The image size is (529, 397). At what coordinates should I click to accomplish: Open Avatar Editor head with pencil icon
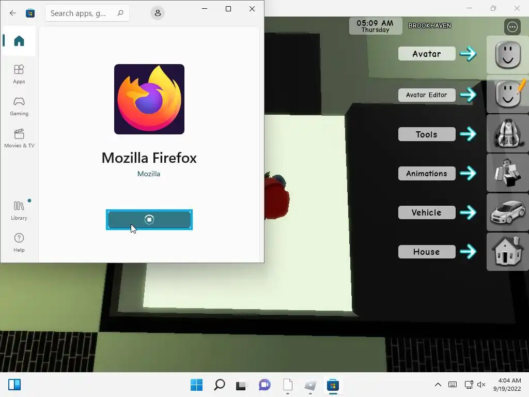pyautogui.click(x=508, y=94)
